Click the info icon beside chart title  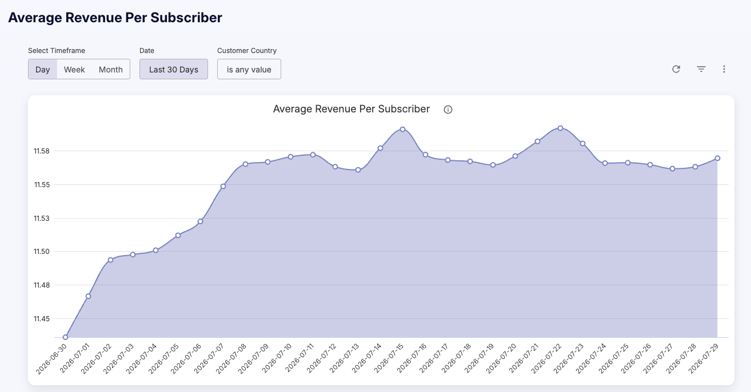[x=448, y=110]
